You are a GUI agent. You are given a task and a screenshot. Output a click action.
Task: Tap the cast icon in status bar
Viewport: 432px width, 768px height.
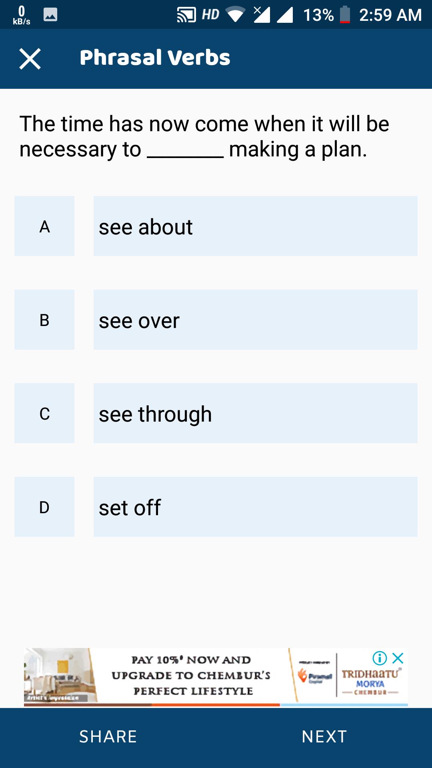[x=186, y=15]
